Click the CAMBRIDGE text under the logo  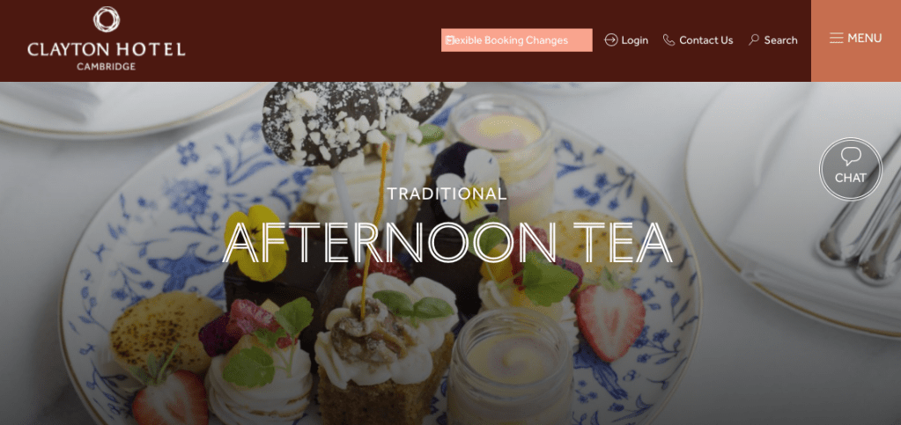click(107, 66)
